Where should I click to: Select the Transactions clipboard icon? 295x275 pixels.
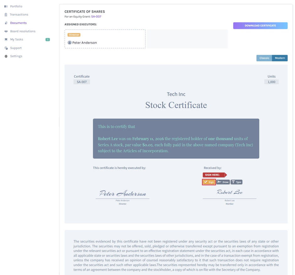[x=5, y=14]
